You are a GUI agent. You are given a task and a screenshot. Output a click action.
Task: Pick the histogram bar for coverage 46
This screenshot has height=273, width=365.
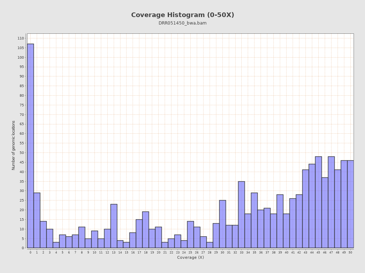[x=325, y=213]
